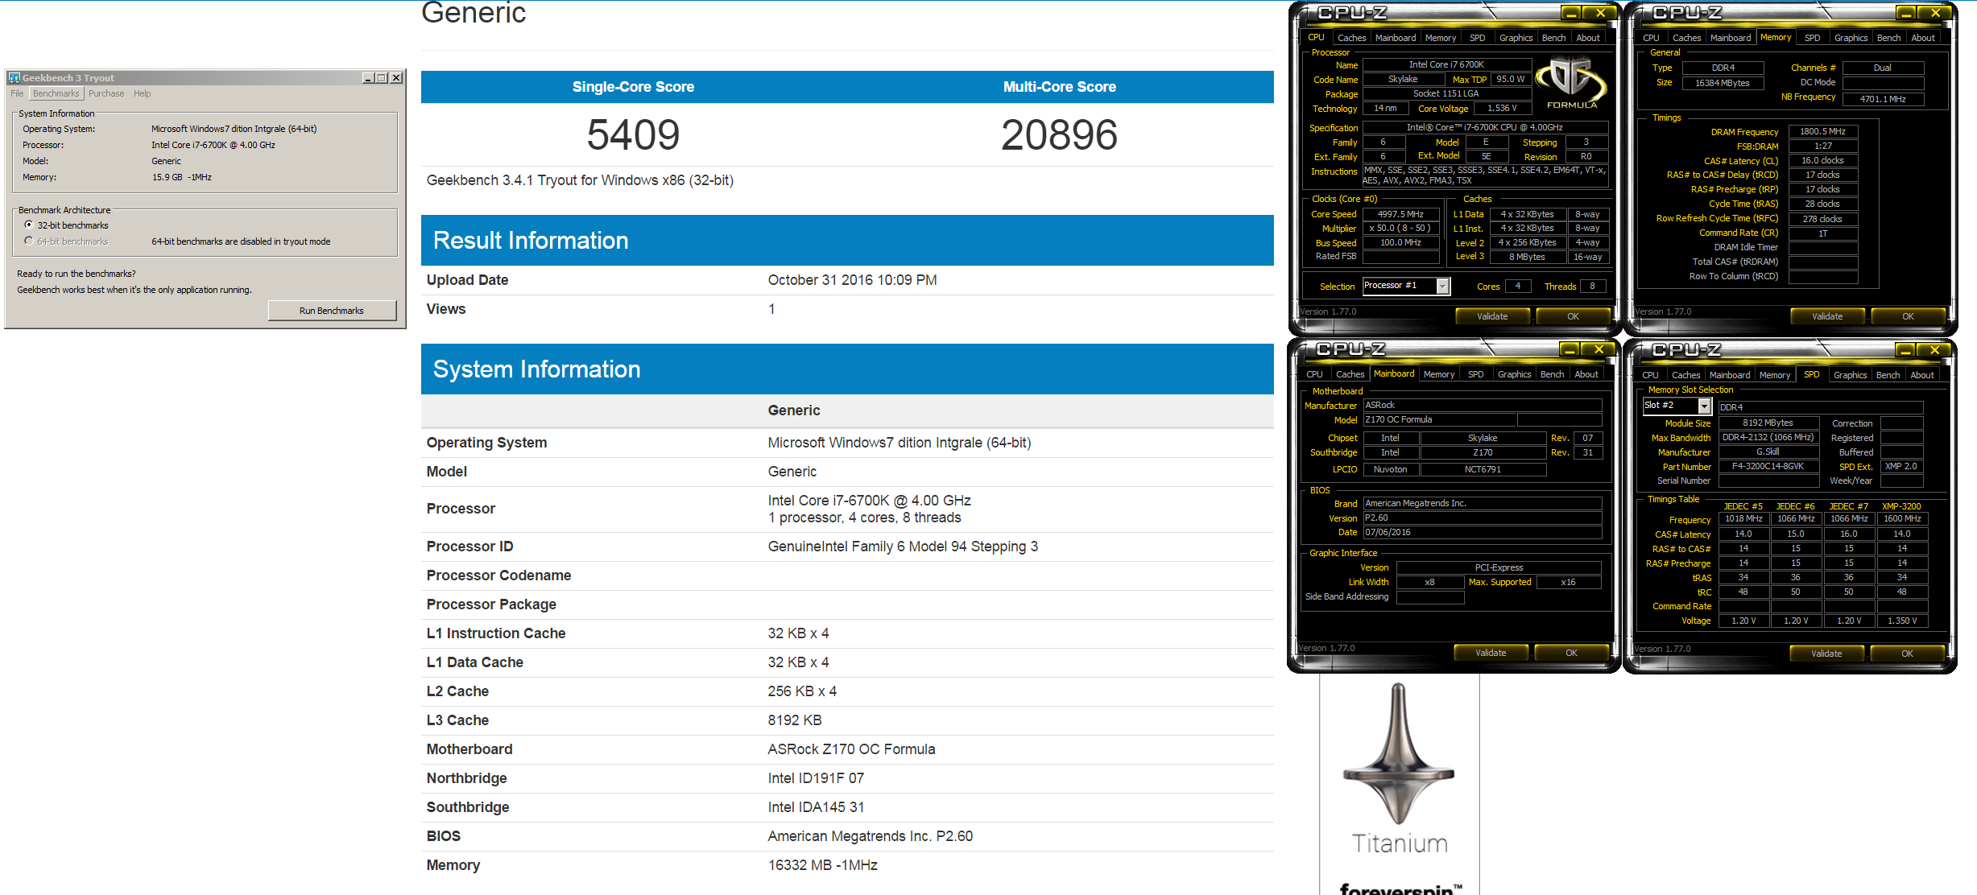Open Bench tab in CPU-Z Processor window
This screenshot has width=1977, height=895.
click(1553, 38)
